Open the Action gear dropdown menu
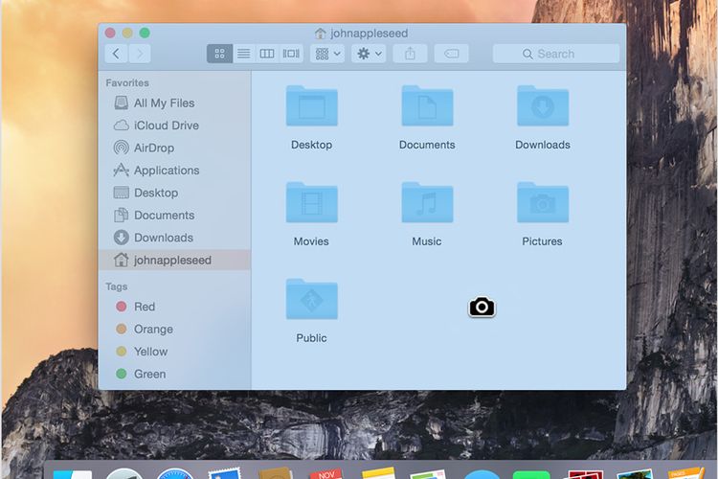This screenshot has width=718, height=479. (369, 54)
